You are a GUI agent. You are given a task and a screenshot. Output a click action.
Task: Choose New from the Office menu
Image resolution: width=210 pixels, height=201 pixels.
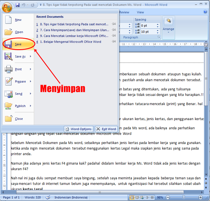(18, 20)
